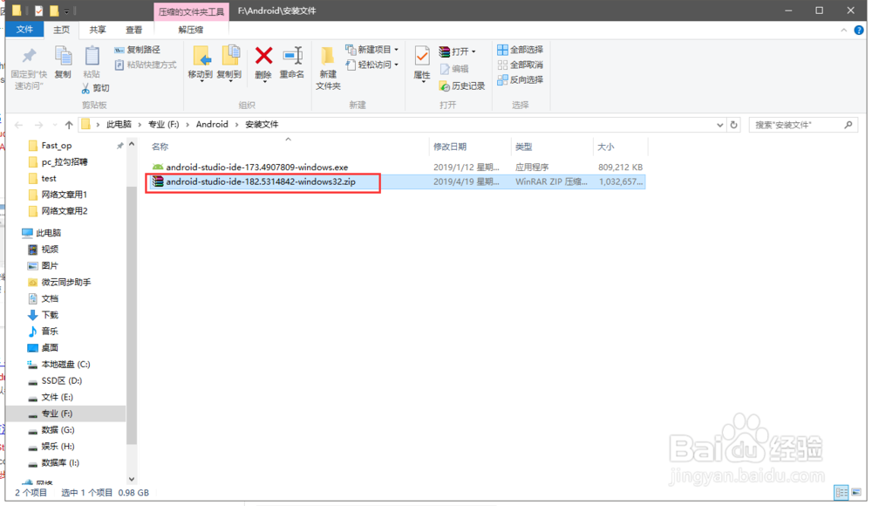Open 下载 (Downloads) in sidebar
872x506 pixels.
pyautogui.click(x=50, y=315)
